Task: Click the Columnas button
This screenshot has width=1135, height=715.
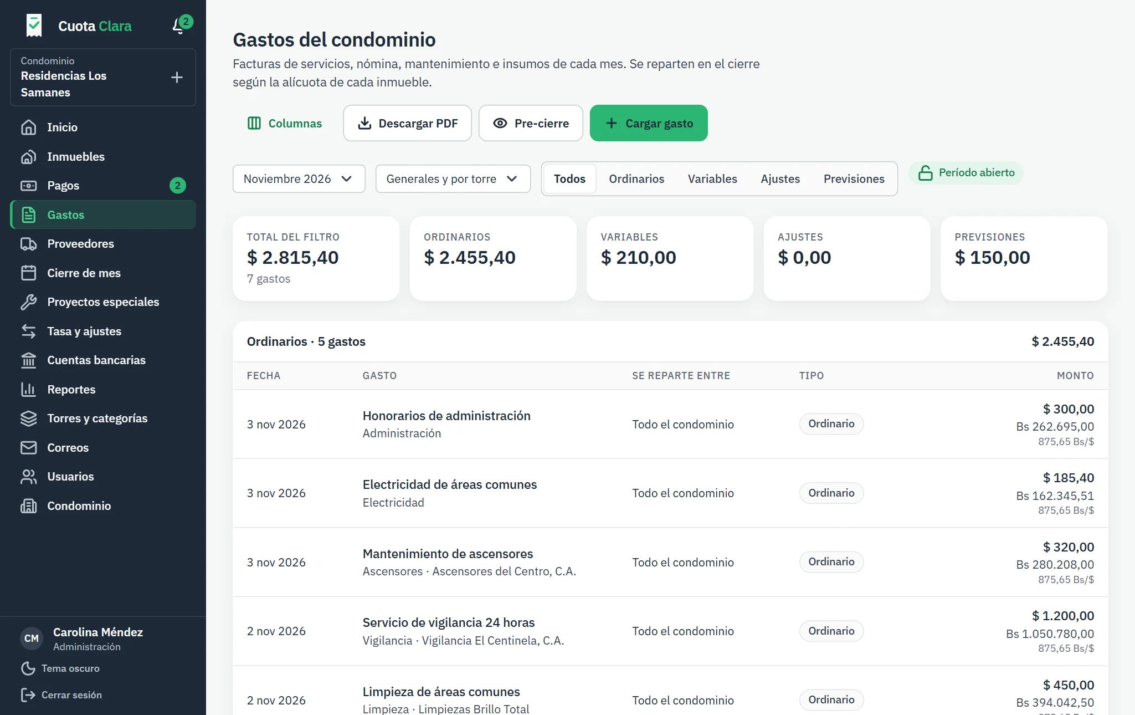Action: (285, 124)
